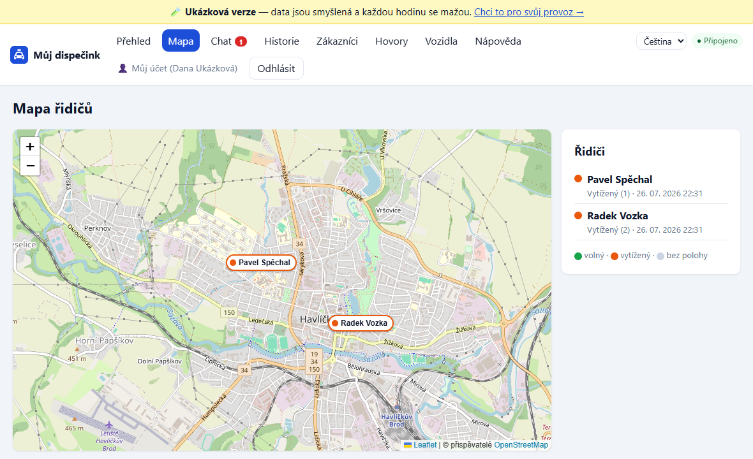Click the Horní Papšíkov map label
753x459 pixels.
[x=104, y=340]
